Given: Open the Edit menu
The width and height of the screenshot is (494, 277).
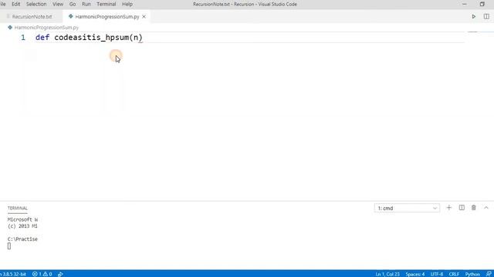Looking at the screenshot, I should click(15, 5).
